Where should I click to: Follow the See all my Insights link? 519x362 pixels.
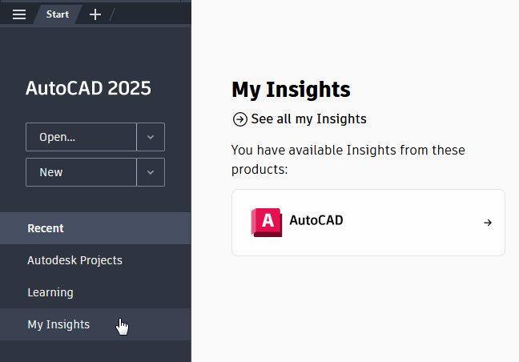pos(308,119)
